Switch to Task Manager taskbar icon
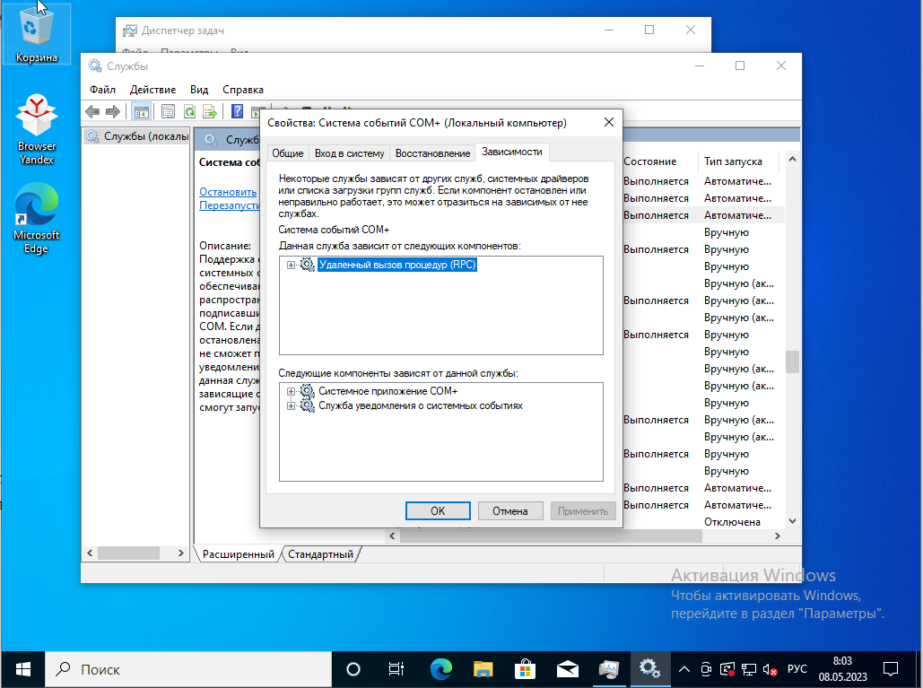 point(609,669)
